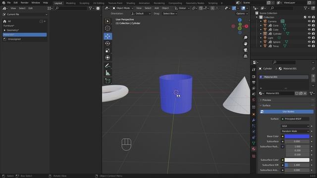Click the blue Z axis on navigation gizmo

click(x=240, y=20)
